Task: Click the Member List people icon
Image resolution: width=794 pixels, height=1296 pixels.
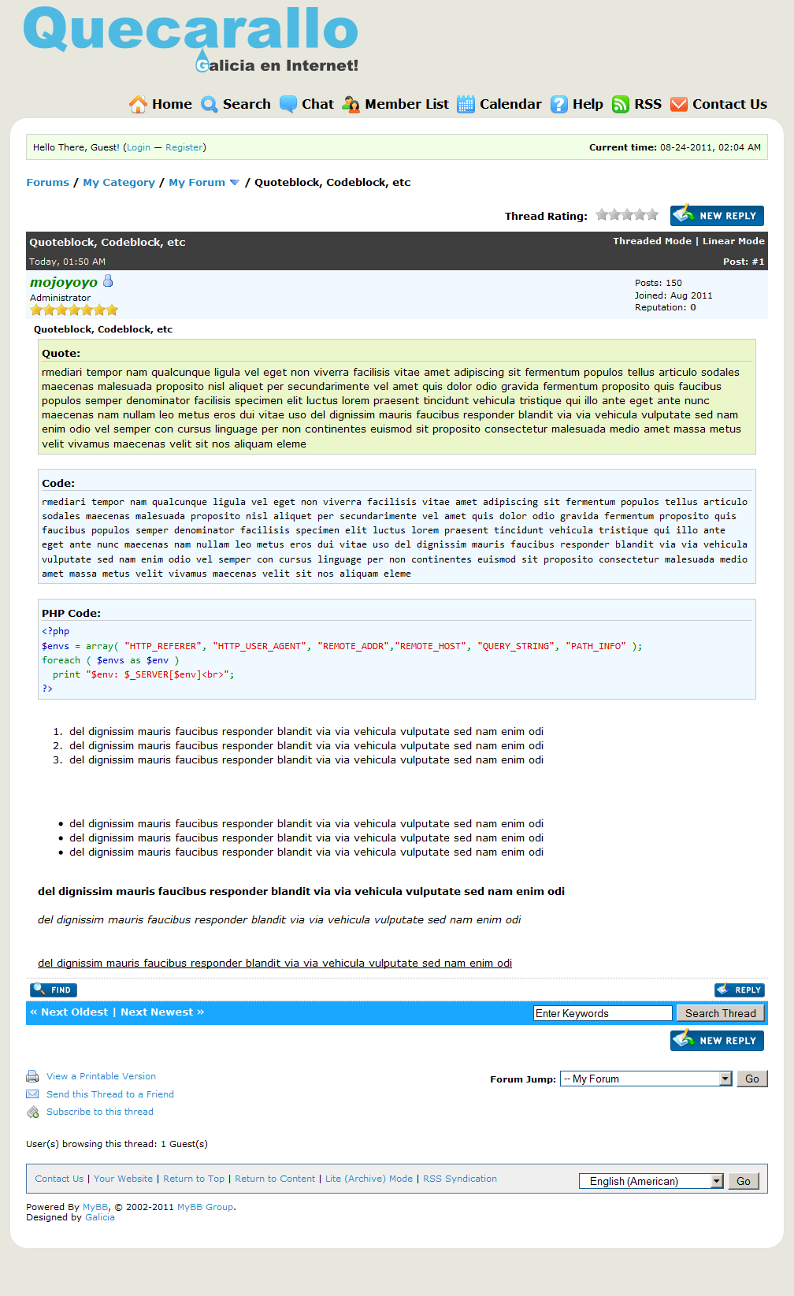Action: tap(351, 104)
